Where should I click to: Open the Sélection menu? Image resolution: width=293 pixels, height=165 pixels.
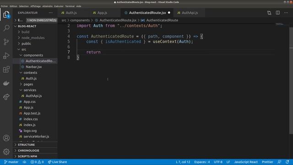pos(24,6)
